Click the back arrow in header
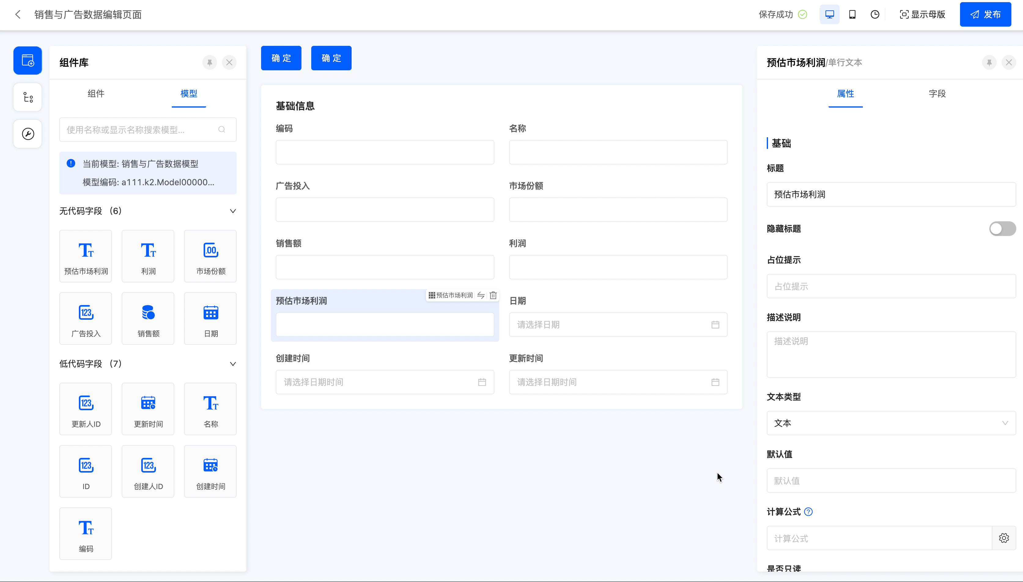1023x582 pixels. coord(18,14)
